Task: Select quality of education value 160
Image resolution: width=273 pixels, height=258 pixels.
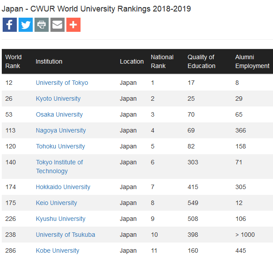Action: pos(193,250)
